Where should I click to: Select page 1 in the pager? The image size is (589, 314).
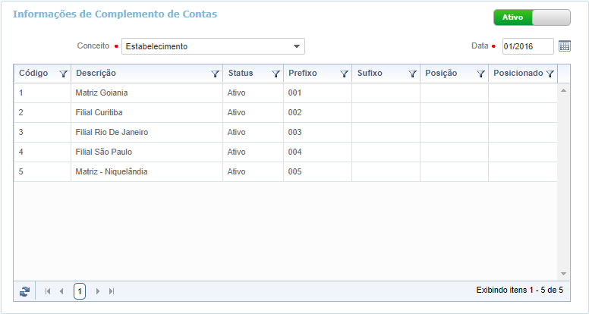coord(80,291)
